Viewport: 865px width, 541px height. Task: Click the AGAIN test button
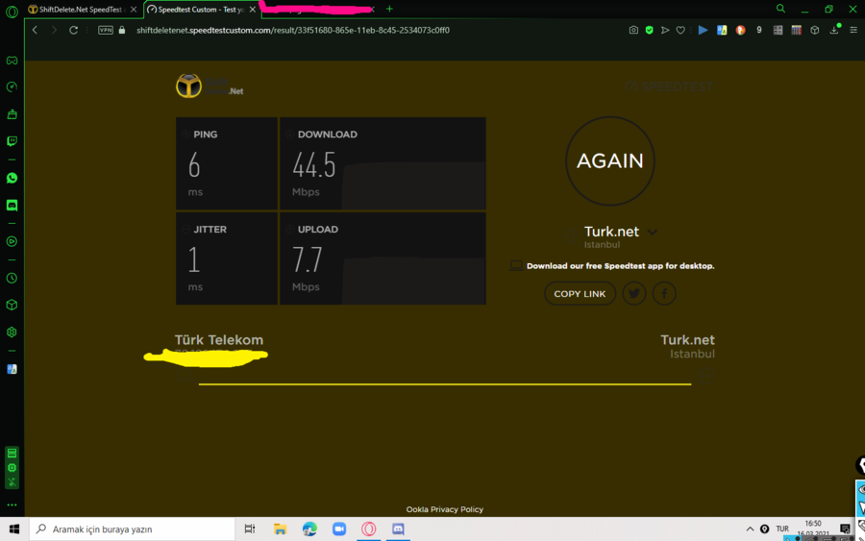point(610,161)
